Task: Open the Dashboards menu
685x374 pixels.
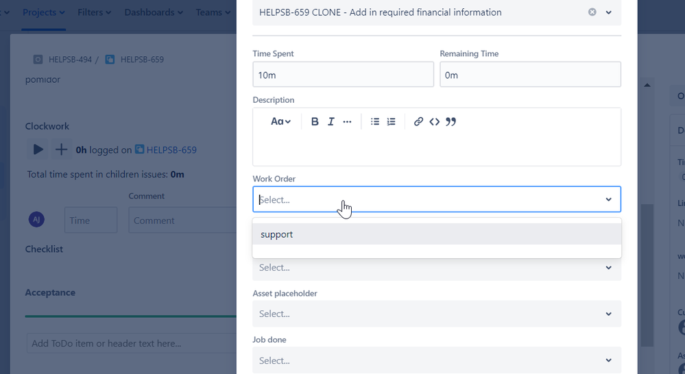Action: point(154,12)
